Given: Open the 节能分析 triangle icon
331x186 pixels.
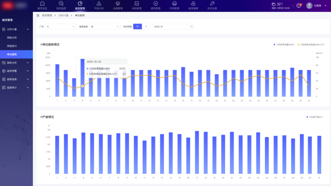Looking at the screenshot, I should click(x=99, y=4).
